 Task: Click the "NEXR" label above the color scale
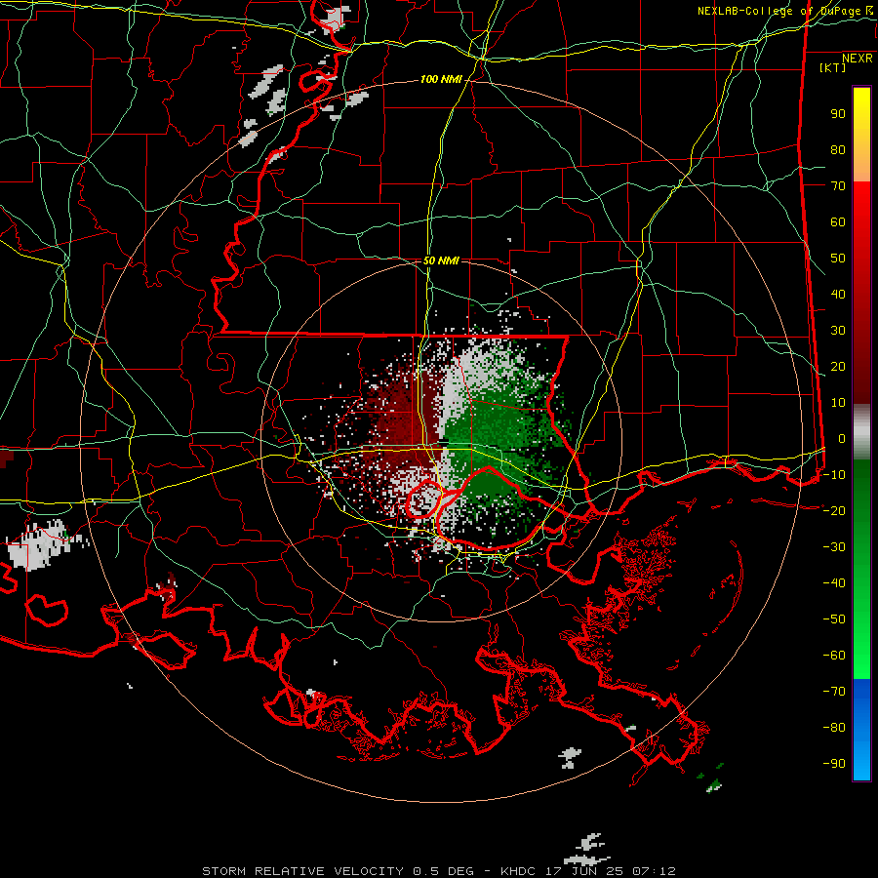pos(858,59)
